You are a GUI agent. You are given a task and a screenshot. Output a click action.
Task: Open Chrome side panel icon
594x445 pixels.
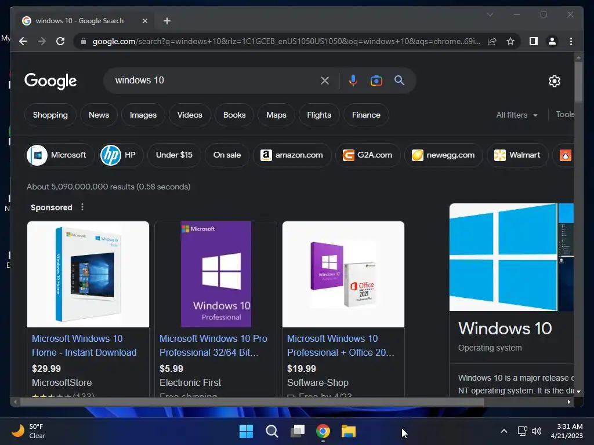534,41
